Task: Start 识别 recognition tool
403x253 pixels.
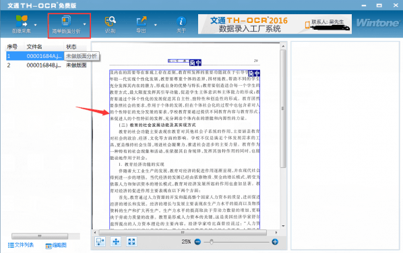Action: [111, 25]
